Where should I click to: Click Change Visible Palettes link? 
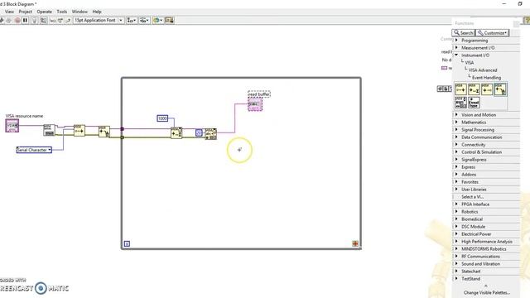tap(487, 292)
